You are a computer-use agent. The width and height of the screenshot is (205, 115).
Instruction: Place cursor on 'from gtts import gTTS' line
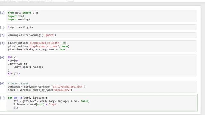(23, 13)
